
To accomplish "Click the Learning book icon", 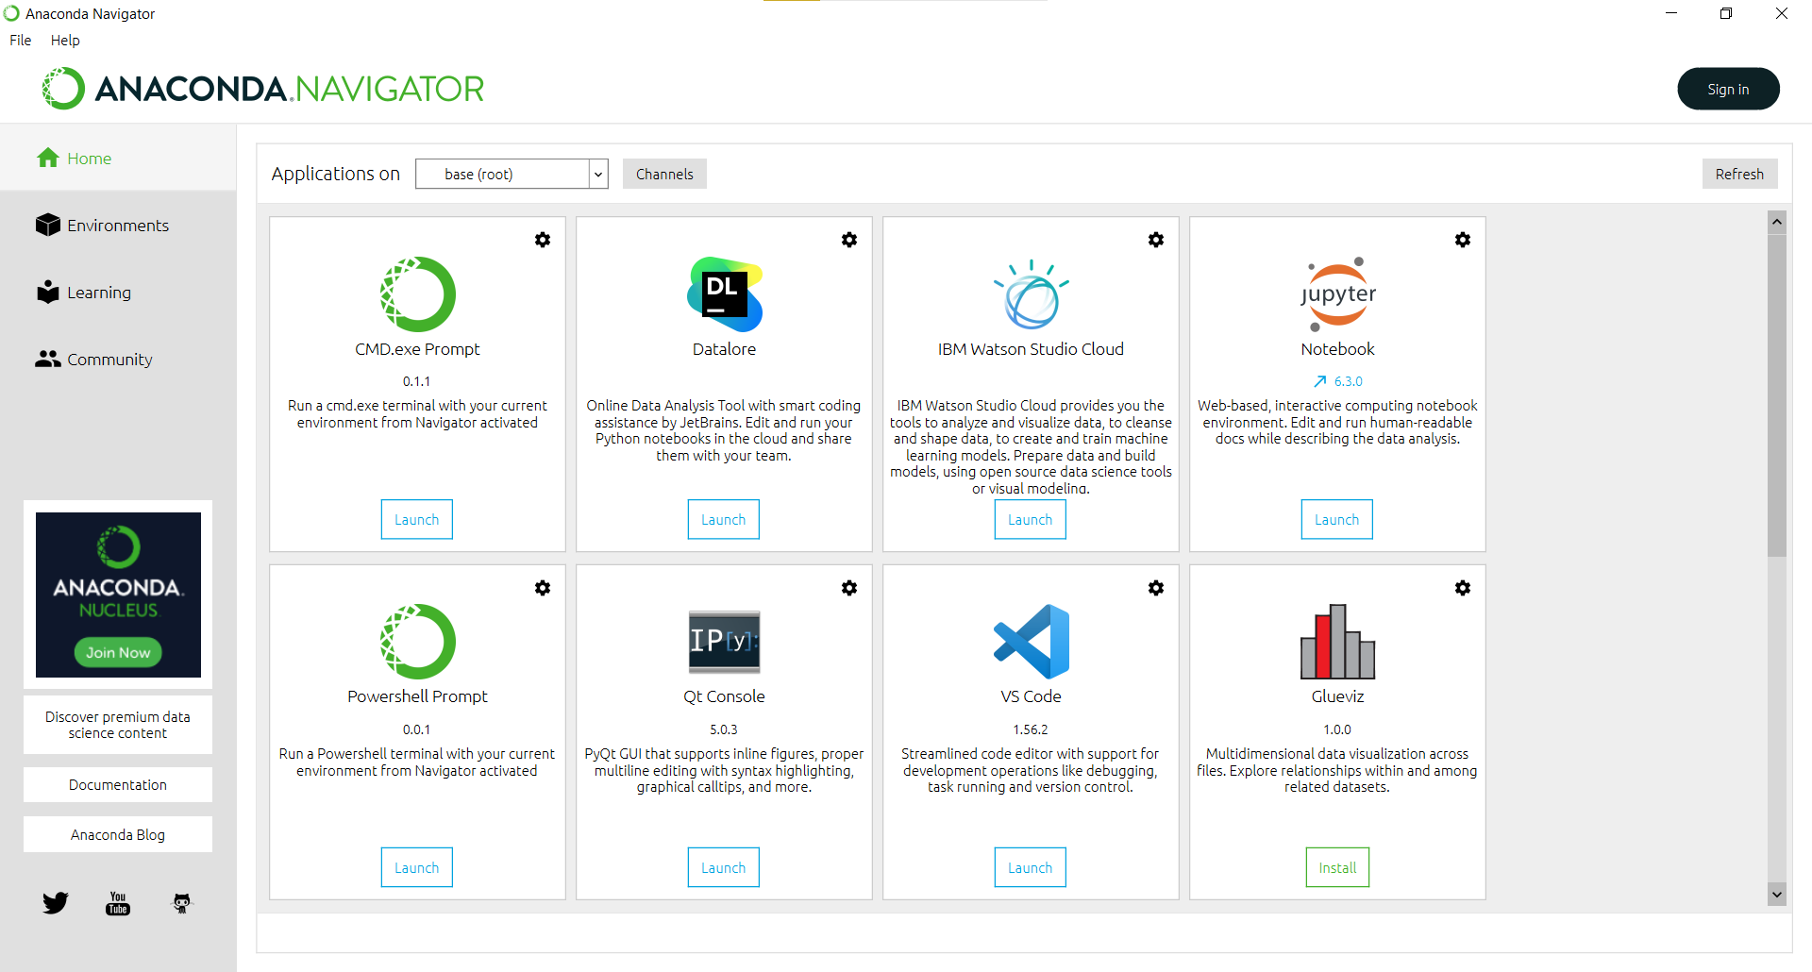I will coord(48,292).
